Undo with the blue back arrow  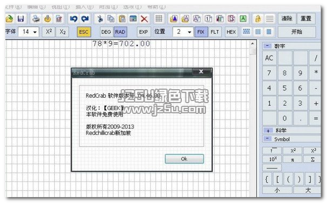tap(73, 19)
